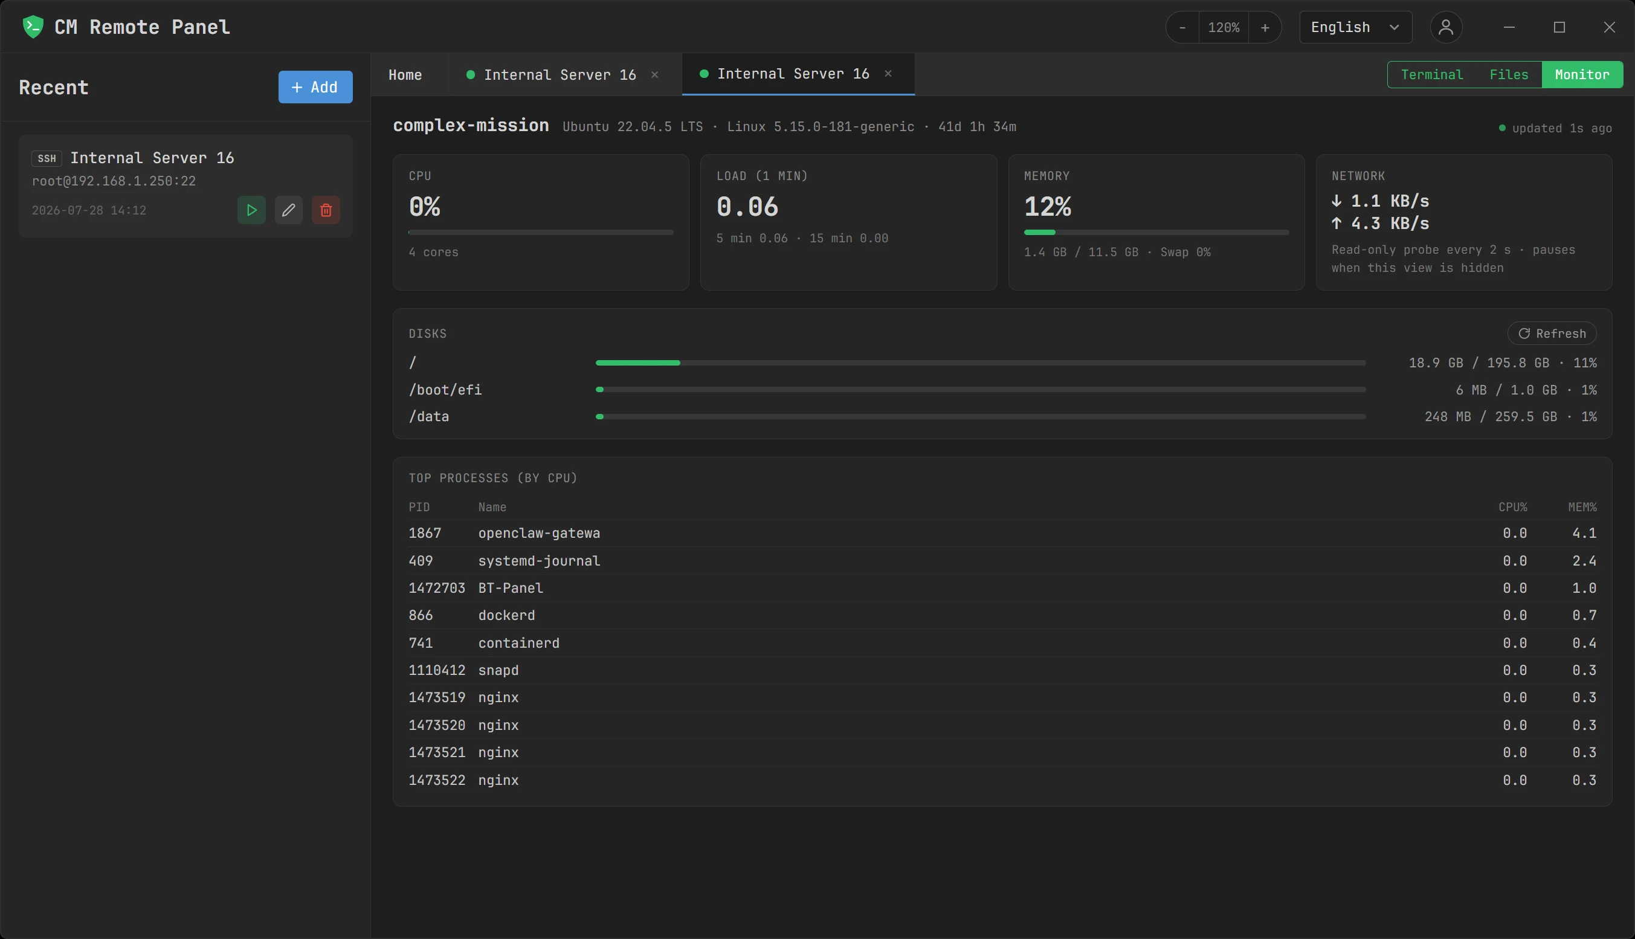Image resolution: width=1635 pixels, height=939 pixels.
Task: Select the containerd process row
Action: coord(1002,643)
